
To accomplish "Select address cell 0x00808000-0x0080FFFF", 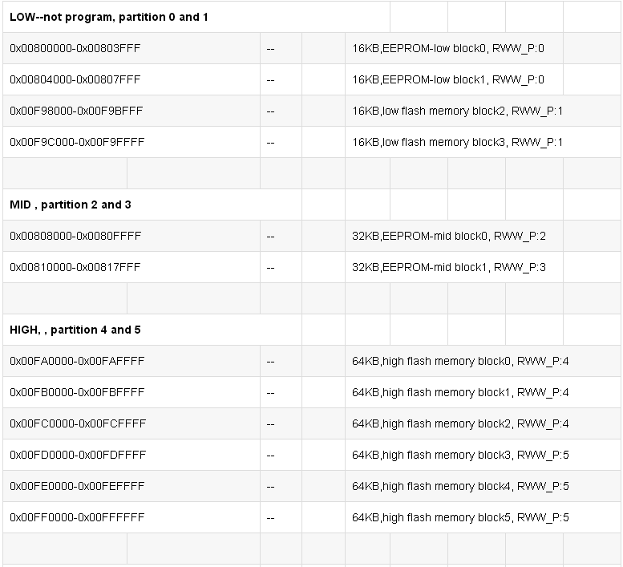I will (75, 236).
